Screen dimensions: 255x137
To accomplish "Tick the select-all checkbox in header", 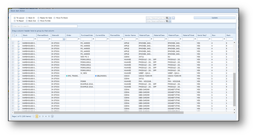I will tap(13, 35).
